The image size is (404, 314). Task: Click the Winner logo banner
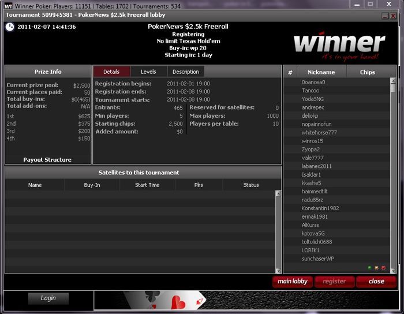click(339, 46)
